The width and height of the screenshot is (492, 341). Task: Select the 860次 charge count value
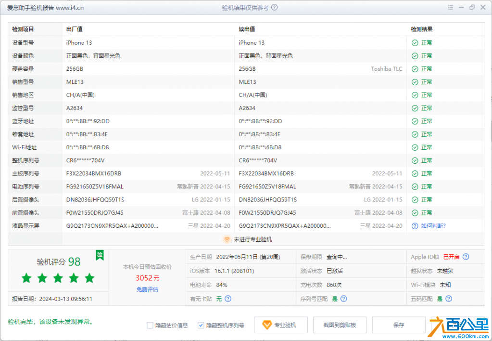tap(334, 285)
